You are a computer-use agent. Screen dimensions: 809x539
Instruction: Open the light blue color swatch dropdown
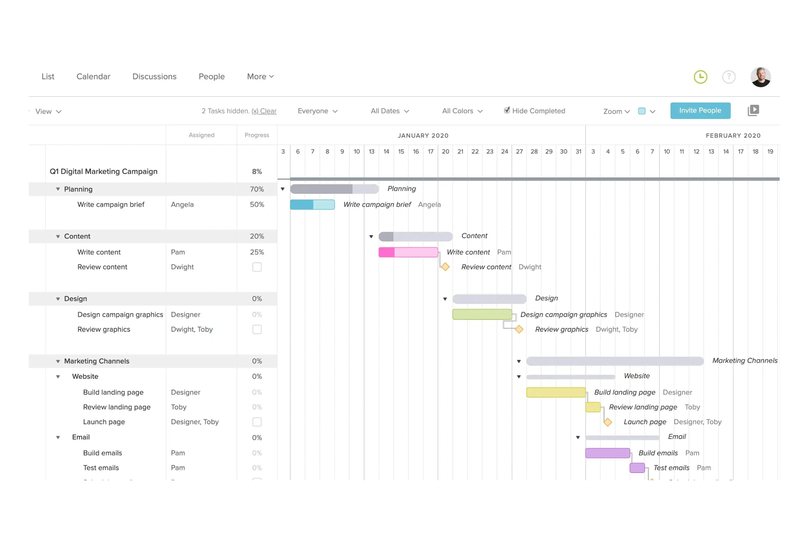tap(646, 111)
